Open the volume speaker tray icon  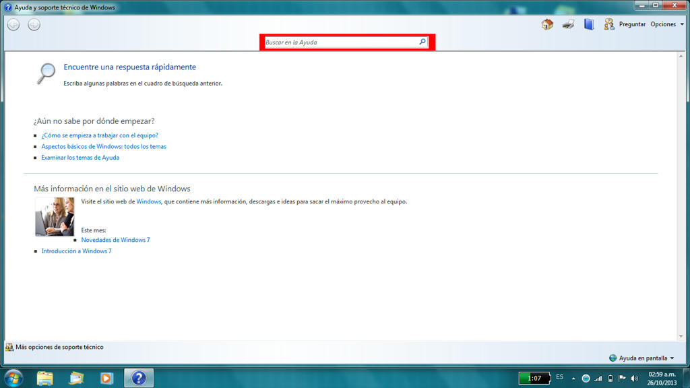pyautogui.click(x=634, y=379)
